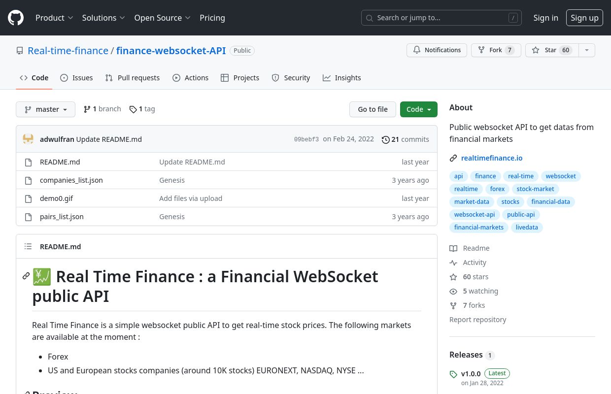The image size is (611, 394).
Task: Switch to the Actions tab
Action: coord(191,78)
